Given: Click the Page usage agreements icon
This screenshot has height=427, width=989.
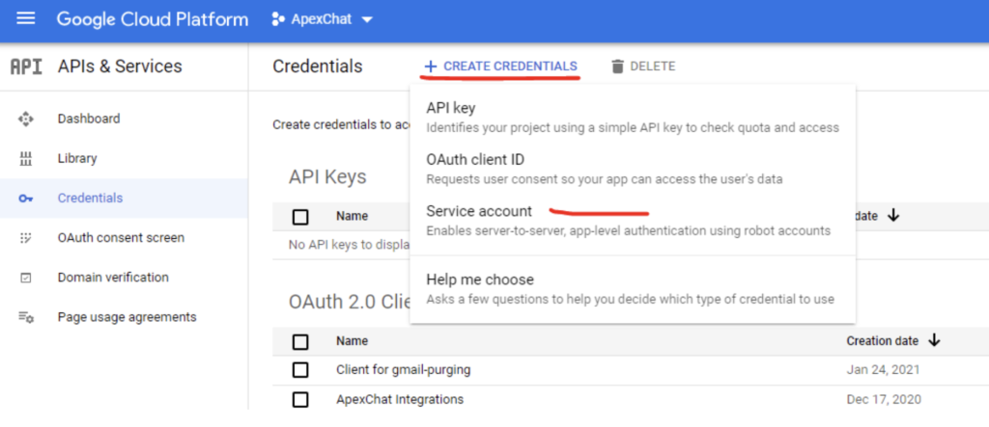Looking at the screenshot, I should 26,317.
